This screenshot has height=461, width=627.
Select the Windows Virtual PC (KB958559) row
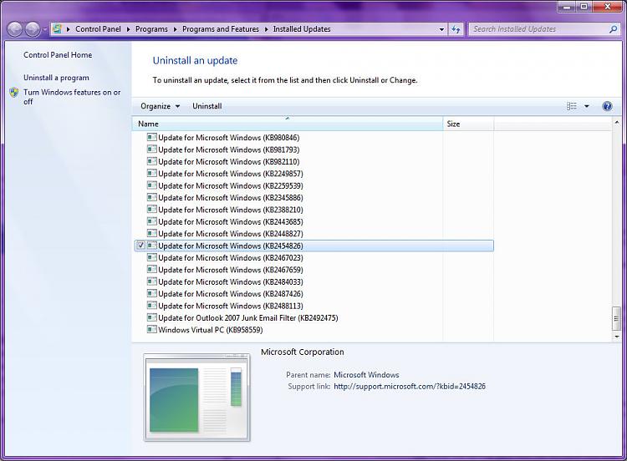(313, 330)
